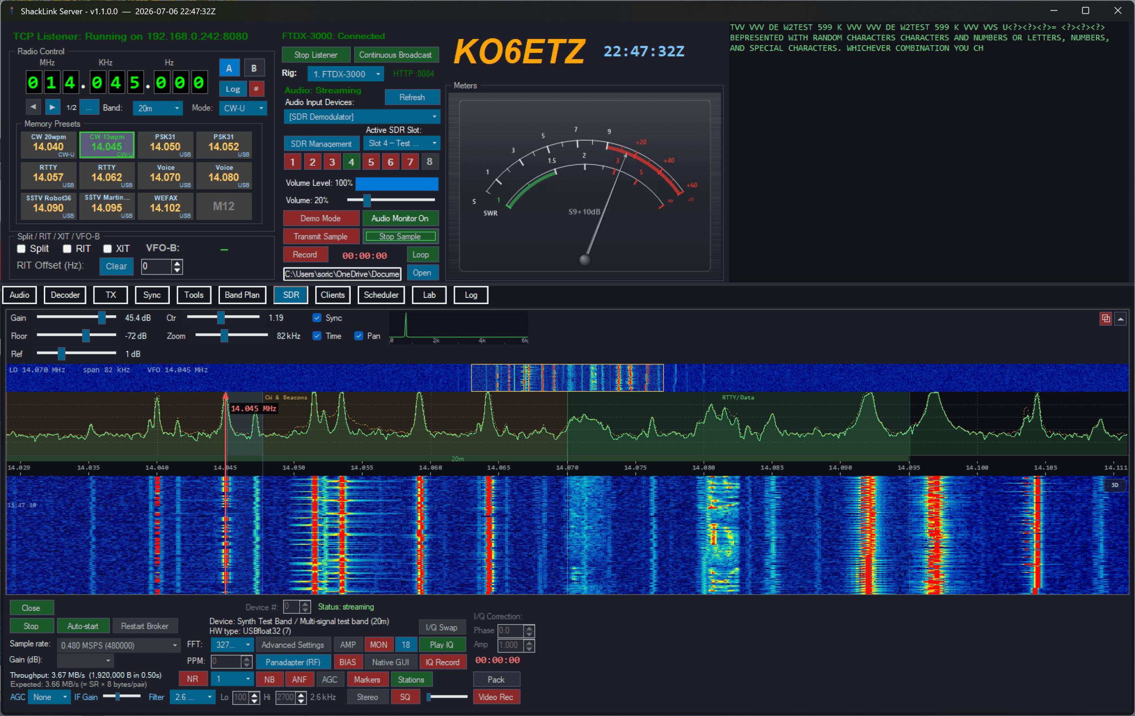Uncheck the Sync checkbox
Viewport: 1135px width, 716px height.
click(x=317, y=318)
